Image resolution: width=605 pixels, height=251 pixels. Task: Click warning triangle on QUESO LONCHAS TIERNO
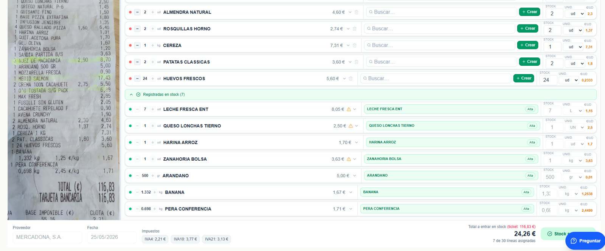tap(351, 126)
